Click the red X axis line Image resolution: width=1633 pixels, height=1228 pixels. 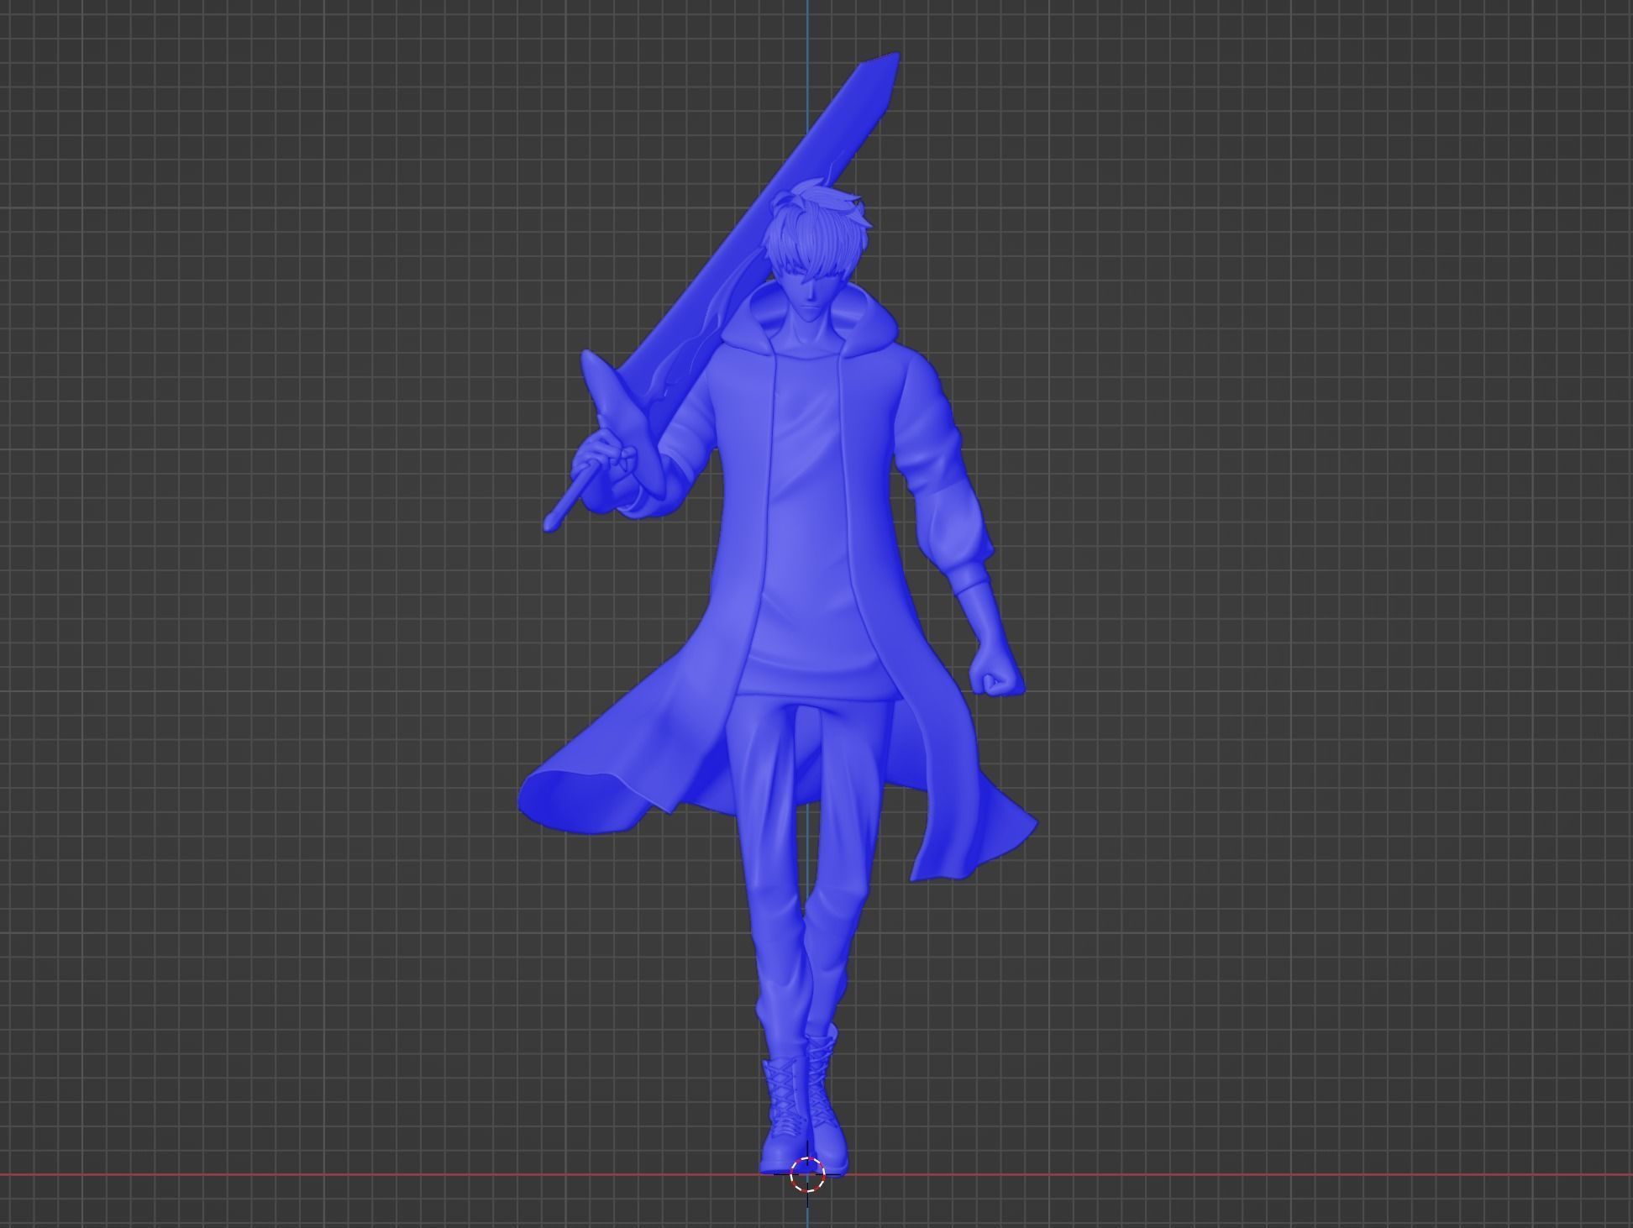click(336, 1174)
